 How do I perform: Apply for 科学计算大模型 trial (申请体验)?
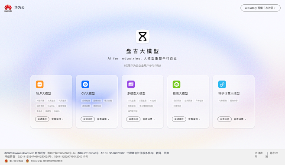click(x=225, y=119)
